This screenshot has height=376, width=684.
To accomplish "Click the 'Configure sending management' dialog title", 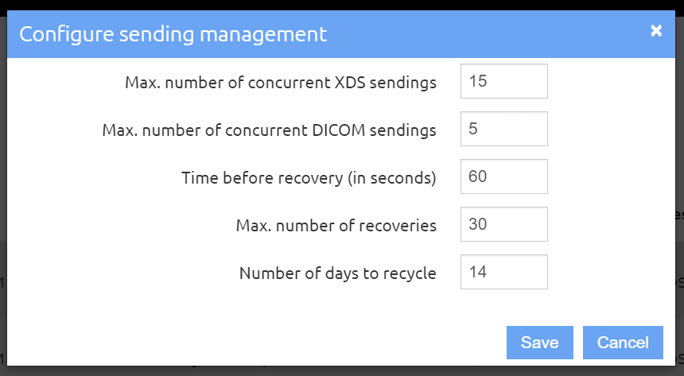I will click(173, 34).
